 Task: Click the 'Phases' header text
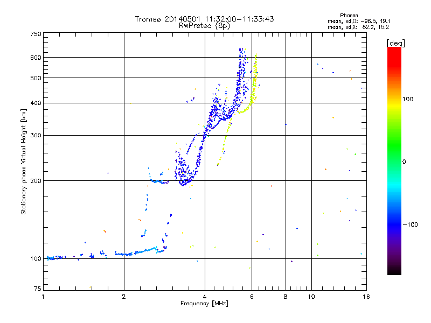tap(349, 16)
